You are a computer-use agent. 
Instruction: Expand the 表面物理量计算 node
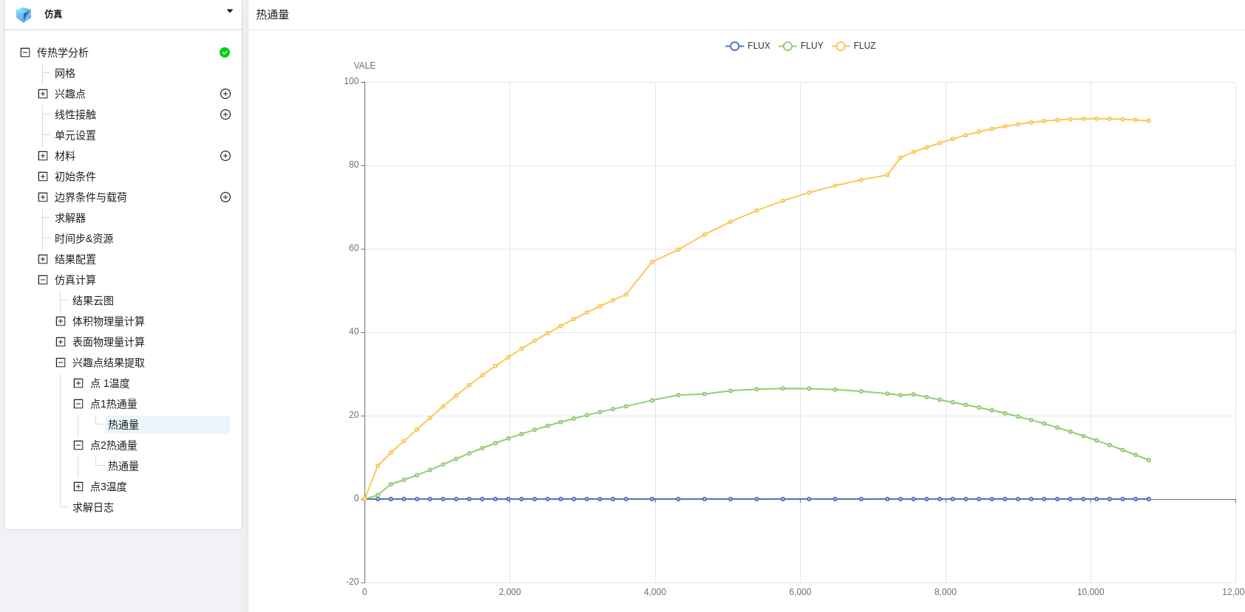coord(61,342)
